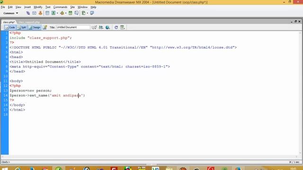This screenshot has width=303, height=170.
Task: Open the View menu
Action: coord(18,7)
